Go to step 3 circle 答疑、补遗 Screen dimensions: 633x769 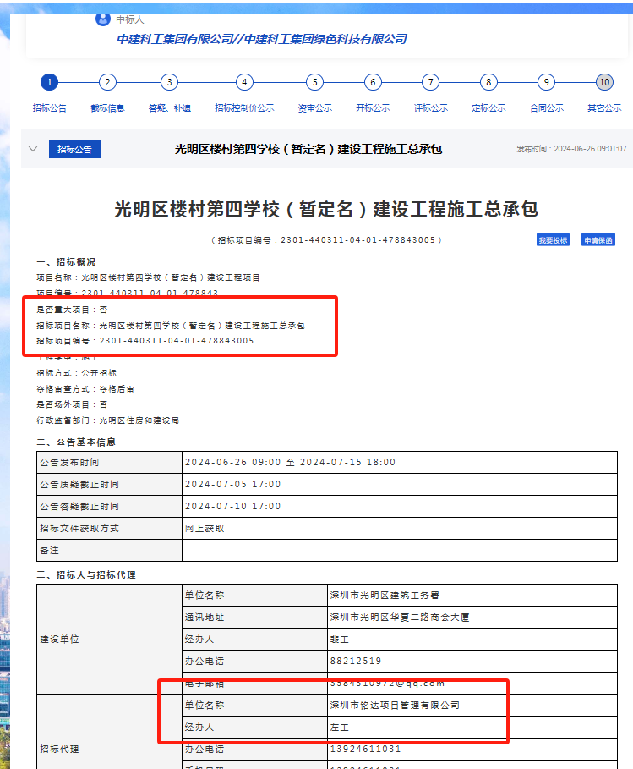click(x=170, y=82)
